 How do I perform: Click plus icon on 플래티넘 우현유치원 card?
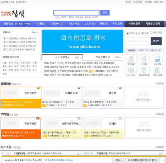[40, 88]
